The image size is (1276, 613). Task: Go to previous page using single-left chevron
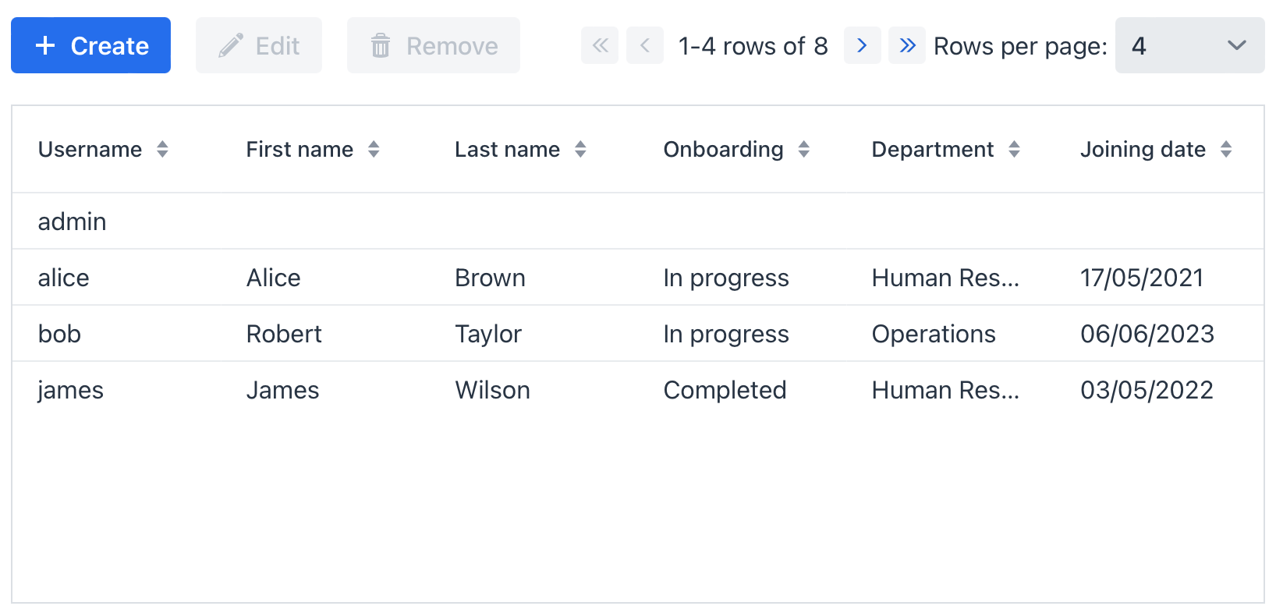coord(644,45)
